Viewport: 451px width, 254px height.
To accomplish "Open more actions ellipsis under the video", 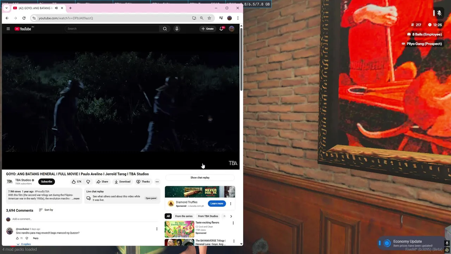I will (x=157, y=182).
